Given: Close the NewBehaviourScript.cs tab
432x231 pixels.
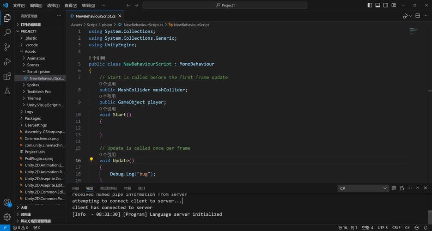Looking at the screenshot, I should pos(120,16).
